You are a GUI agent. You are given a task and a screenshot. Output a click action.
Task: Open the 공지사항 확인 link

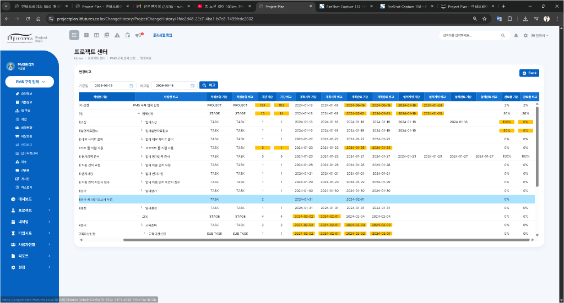coord(162,35)
